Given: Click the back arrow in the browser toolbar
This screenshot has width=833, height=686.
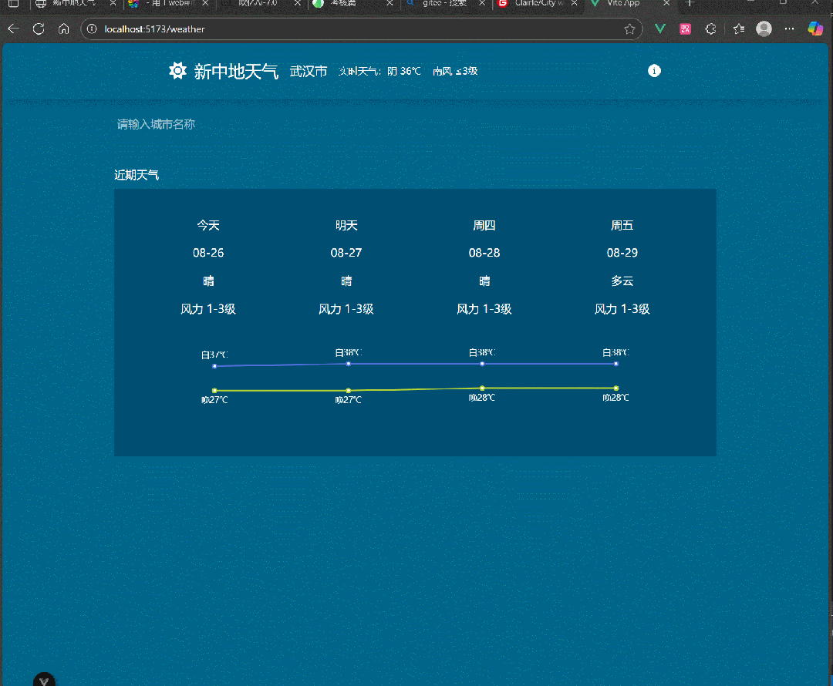Looking at the screenshot, I should click(12, 29).
